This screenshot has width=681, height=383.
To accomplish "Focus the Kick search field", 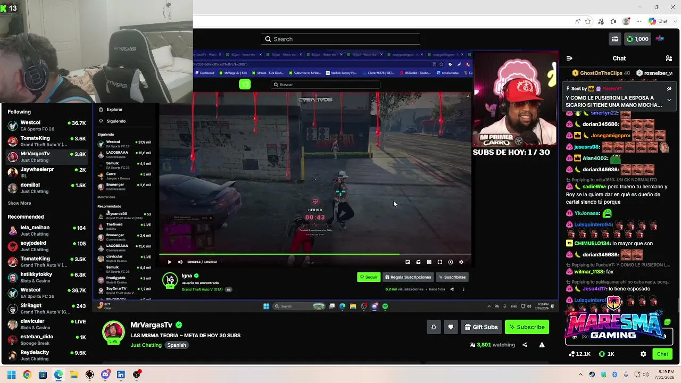I will tap(340, 39).
